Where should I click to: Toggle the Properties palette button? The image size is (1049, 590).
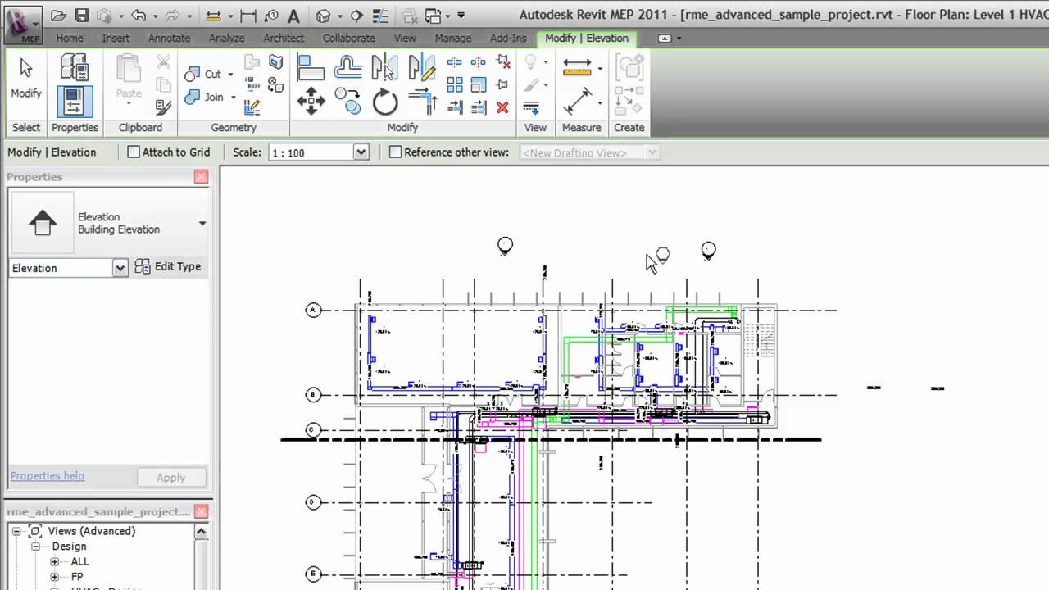(x=74, y=101)
